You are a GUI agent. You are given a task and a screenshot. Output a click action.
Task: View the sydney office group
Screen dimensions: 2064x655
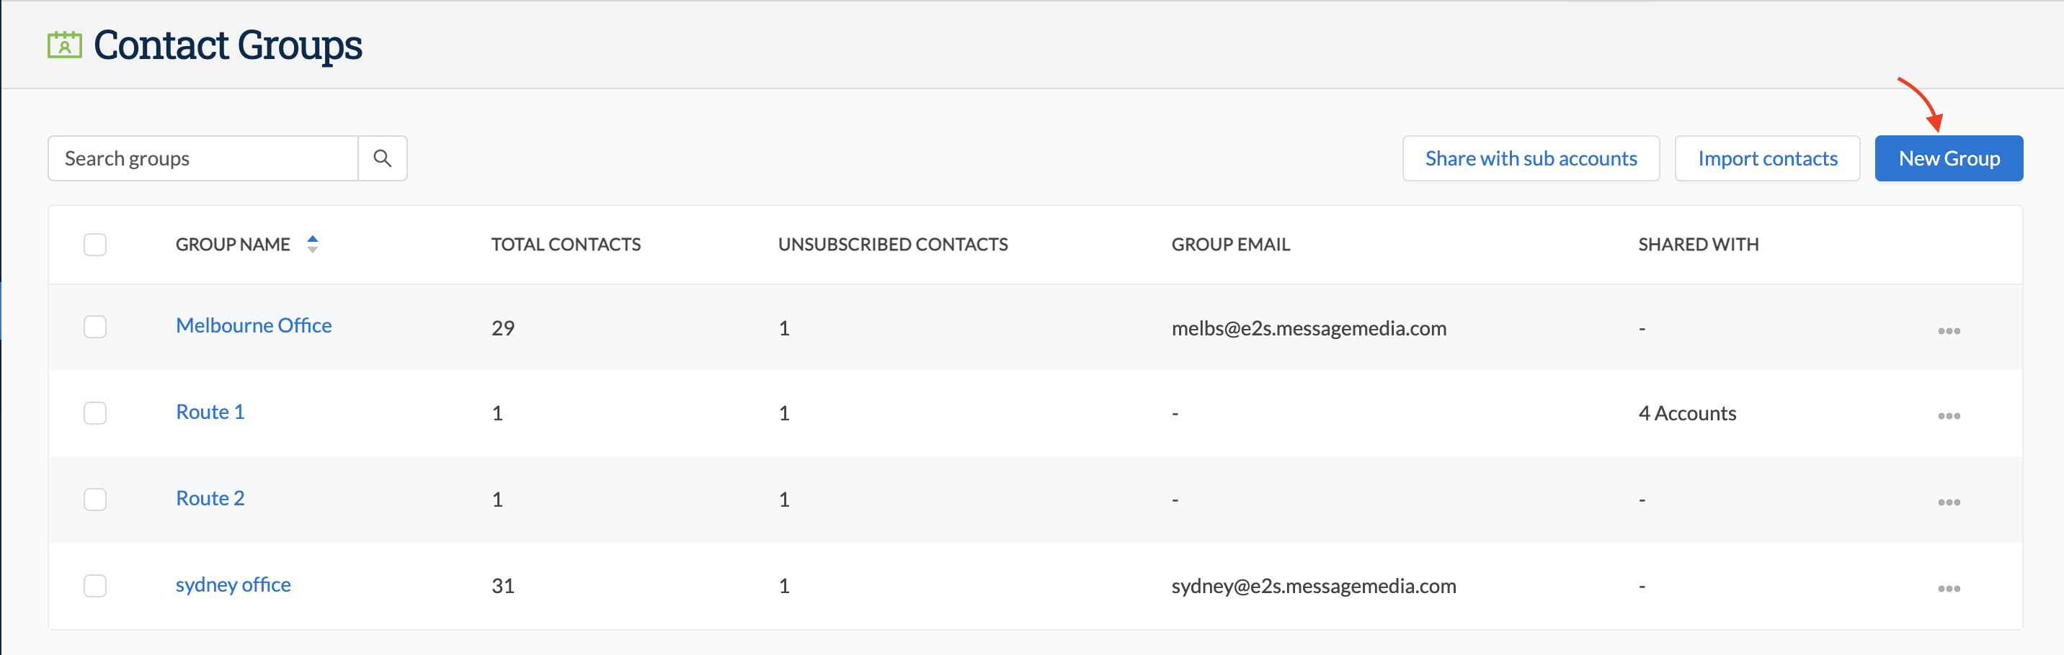pyautogui.click(x=233, y=585)
